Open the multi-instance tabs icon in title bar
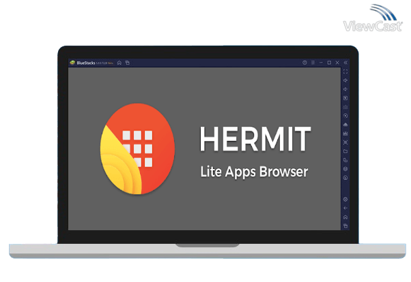 pos(128,63)
